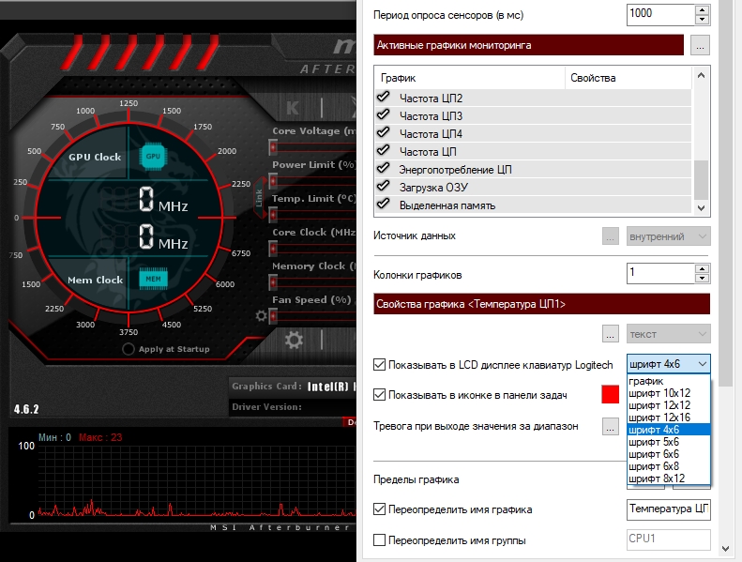742x562 pixels.
Task: Click the Колонки графиков field showing 1
Action: coord(660,273)
